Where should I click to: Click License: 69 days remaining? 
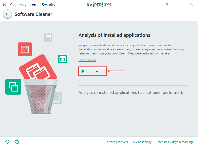(174, 142)
